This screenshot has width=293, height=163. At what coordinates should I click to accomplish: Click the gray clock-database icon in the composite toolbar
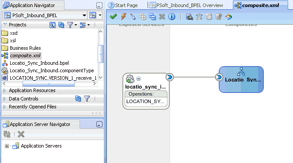tap(209, 17)
